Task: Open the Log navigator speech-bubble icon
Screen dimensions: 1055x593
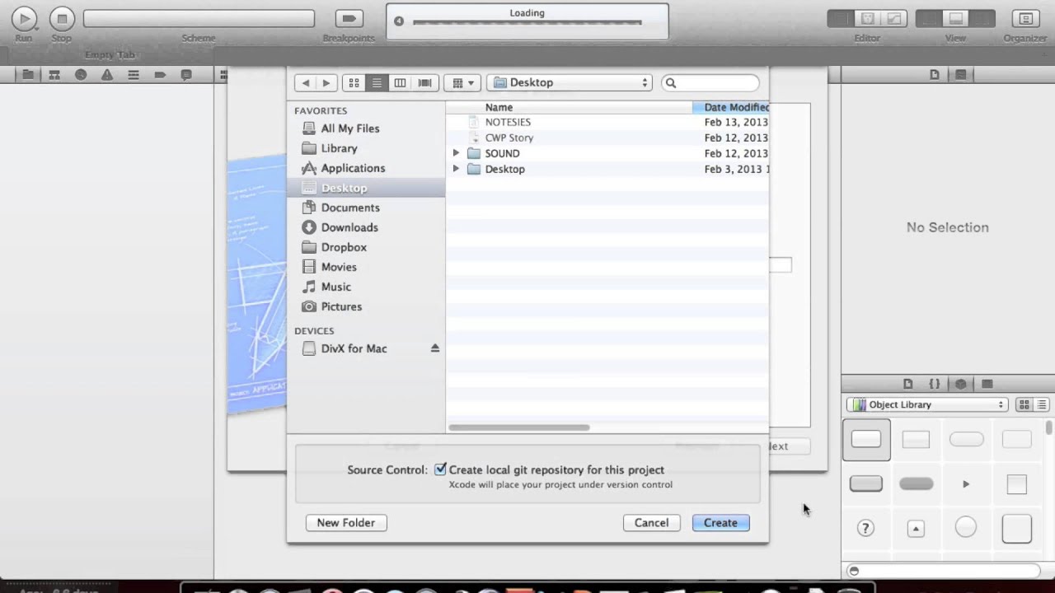Action: (186, 74)
